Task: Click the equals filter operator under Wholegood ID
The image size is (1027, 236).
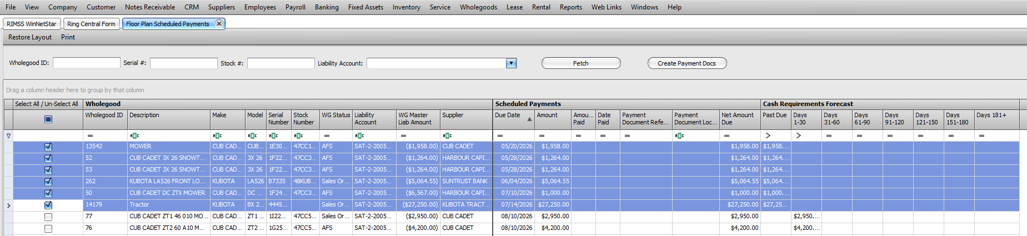Action: tap(90, 135)
